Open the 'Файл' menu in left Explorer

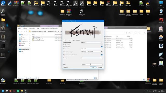(x=19, y=28)
